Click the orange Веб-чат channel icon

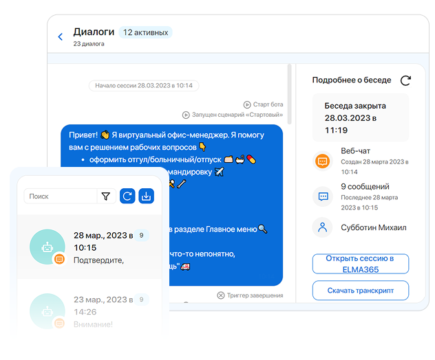pos(322,161)
